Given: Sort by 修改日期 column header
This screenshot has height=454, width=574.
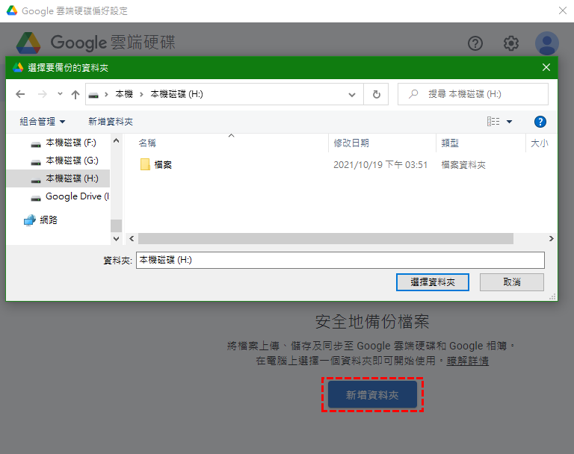Looking at the screenshot, I should click(351, 143).
